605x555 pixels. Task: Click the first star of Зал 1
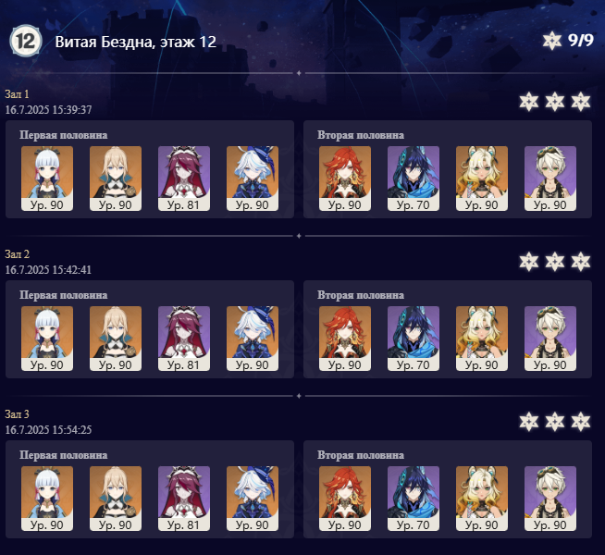pyautogui.click(x=528, y=102)
